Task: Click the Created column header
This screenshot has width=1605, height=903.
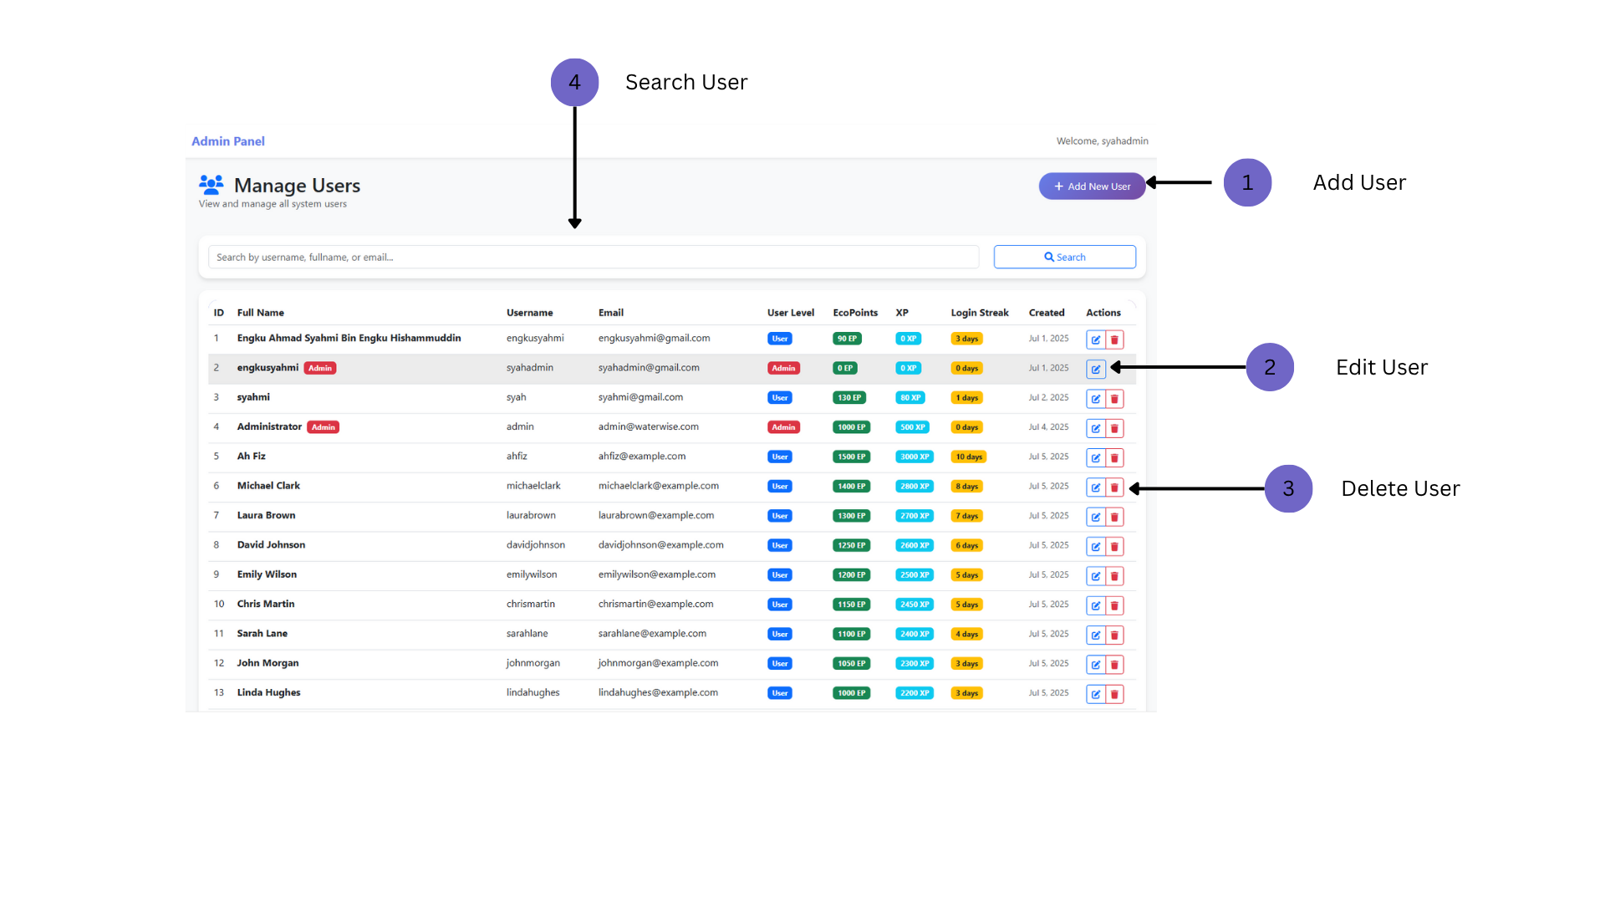Action: tap(1047, 313)
